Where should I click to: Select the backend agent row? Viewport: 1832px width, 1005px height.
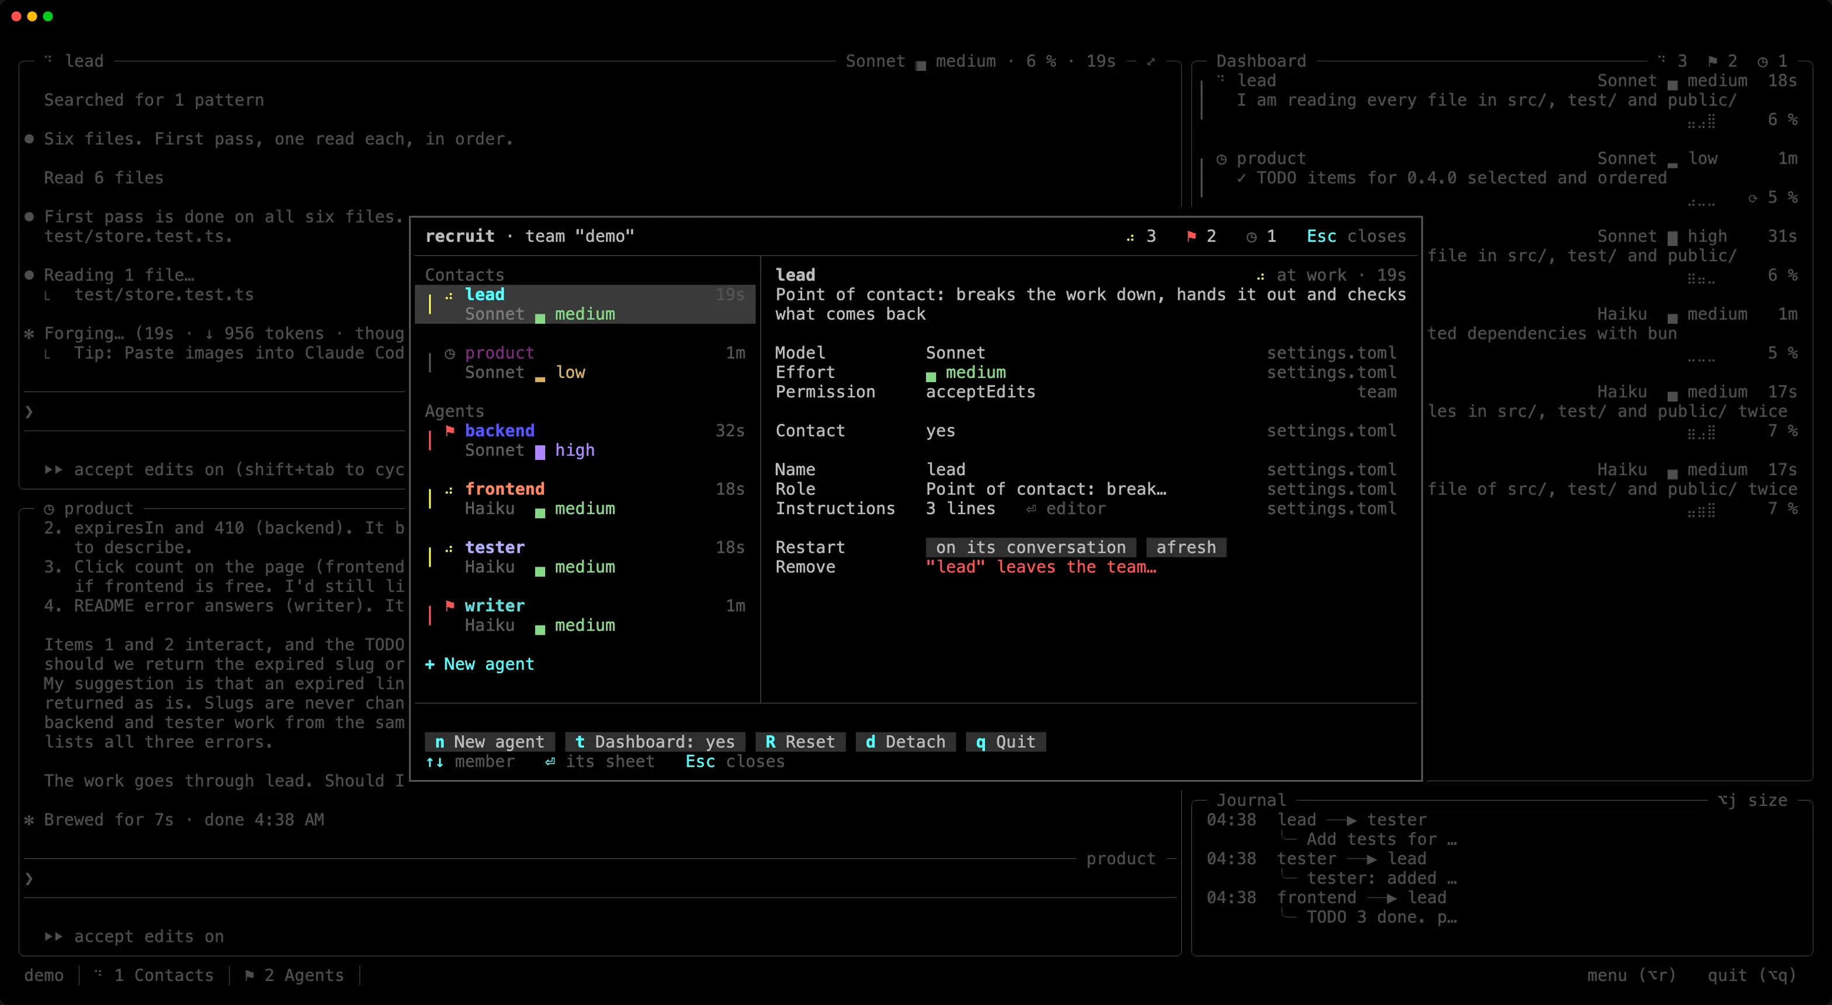click(x=585, y=440)
